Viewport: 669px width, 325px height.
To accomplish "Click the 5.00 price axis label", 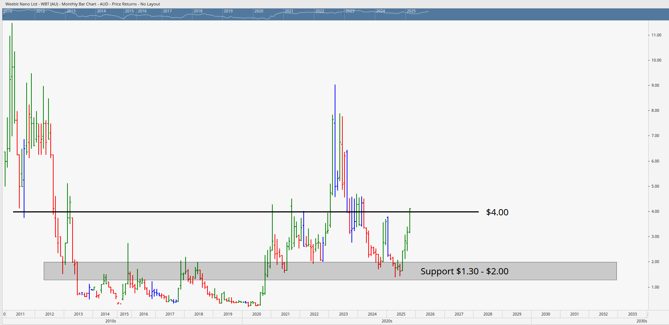I will pos(656,186).
